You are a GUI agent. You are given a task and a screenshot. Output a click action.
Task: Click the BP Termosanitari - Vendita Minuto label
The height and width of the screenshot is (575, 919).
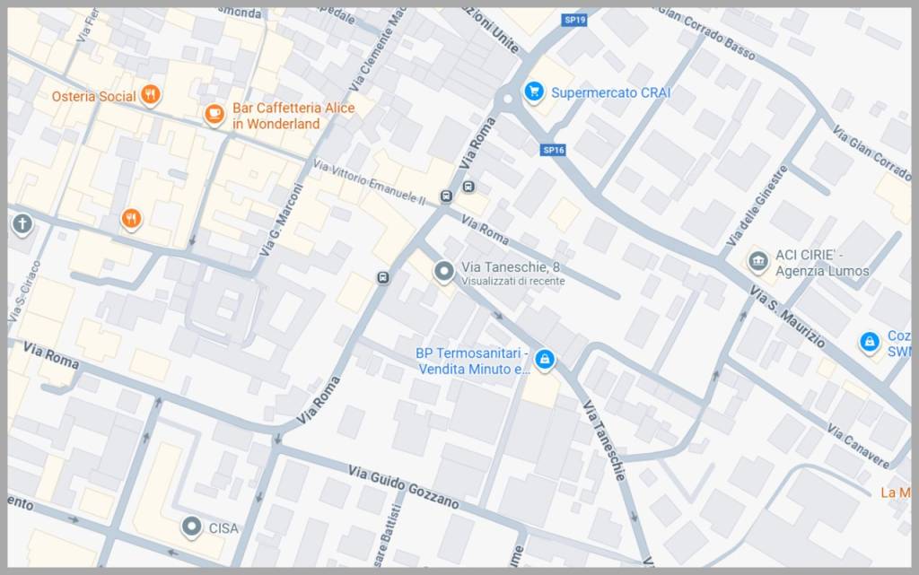tap(472, 362)
